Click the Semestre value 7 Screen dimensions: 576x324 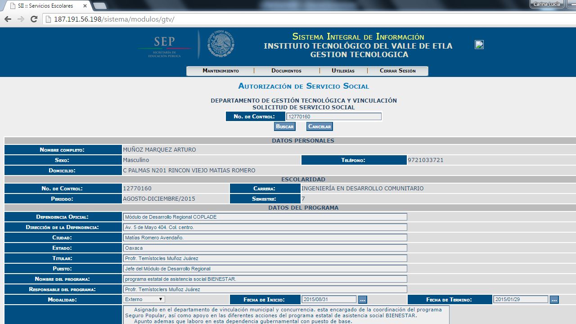pos(303,199)
